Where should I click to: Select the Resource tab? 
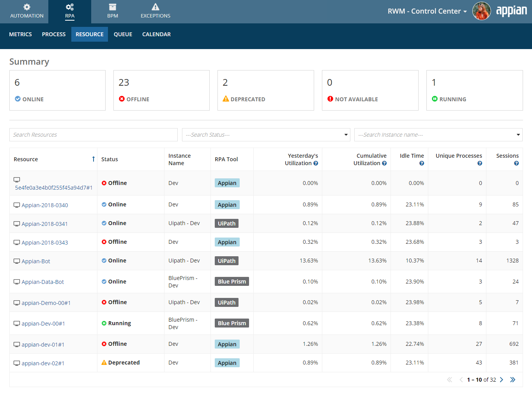[x=90, y=34]
